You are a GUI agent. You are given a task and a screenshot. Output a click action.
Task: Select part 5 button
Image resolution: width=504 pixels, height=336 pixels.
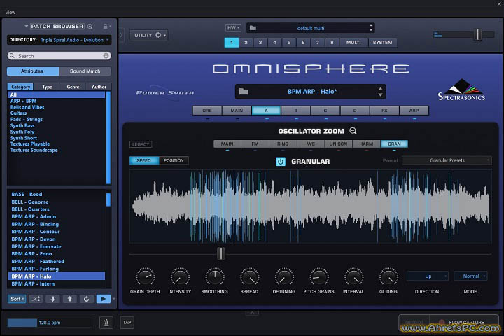coord(289,43)
